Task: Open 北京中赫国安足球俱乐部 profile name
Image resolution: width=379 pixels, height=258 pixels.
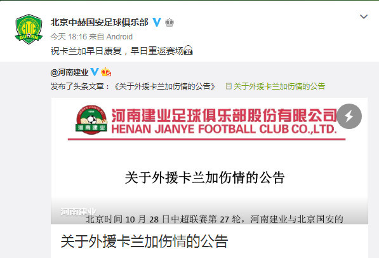Action: [99, 22]
